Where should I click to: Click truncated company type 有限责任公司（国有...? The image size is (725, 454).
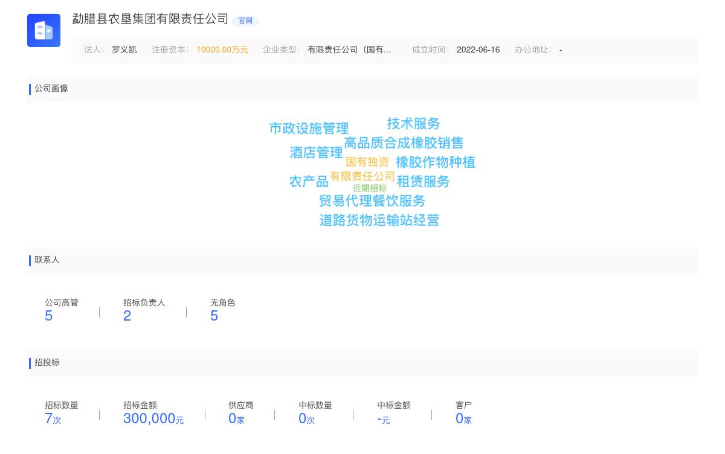tap(349, 50)
